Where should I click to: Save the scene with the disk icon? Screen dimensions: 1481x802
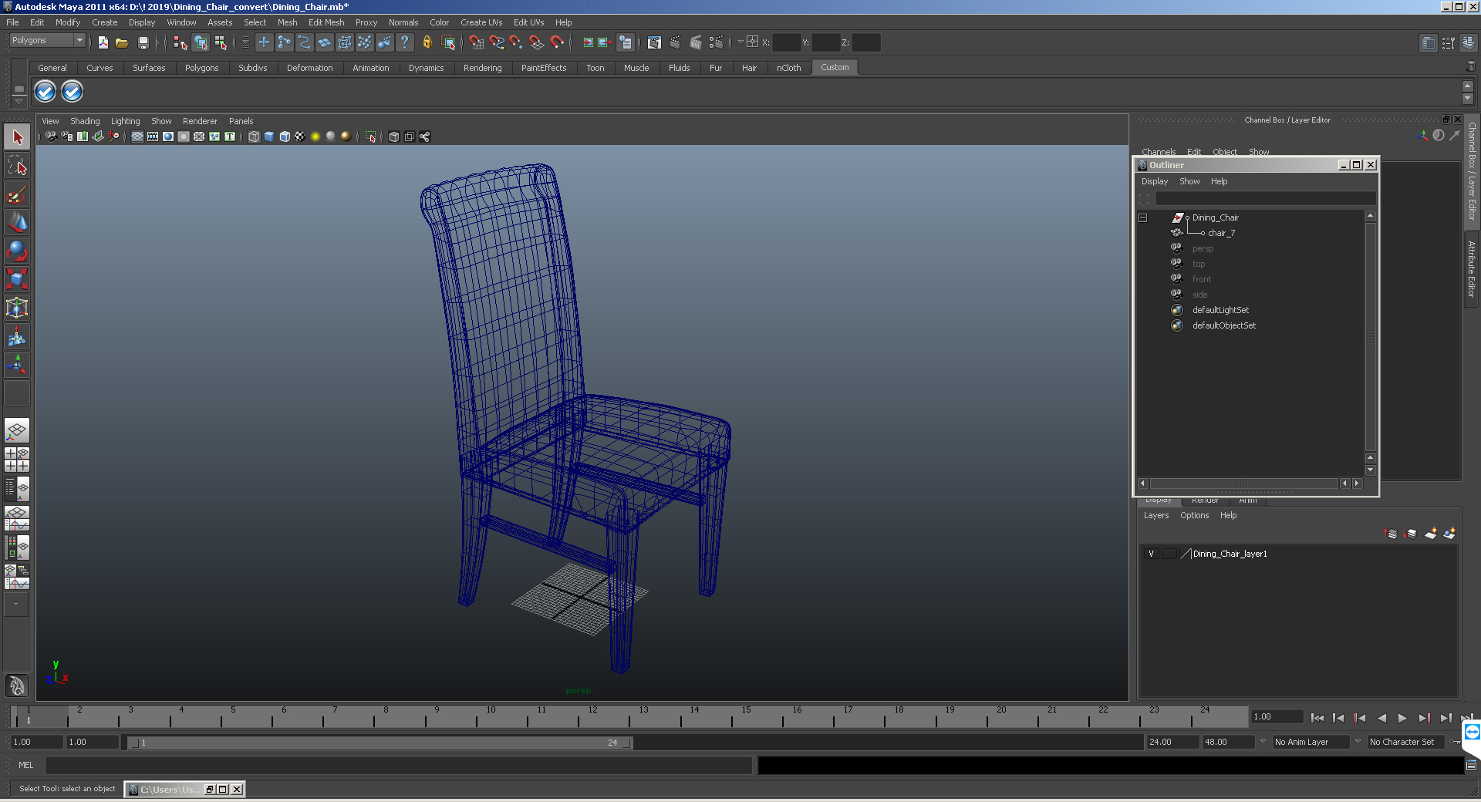tap(143, 42)
